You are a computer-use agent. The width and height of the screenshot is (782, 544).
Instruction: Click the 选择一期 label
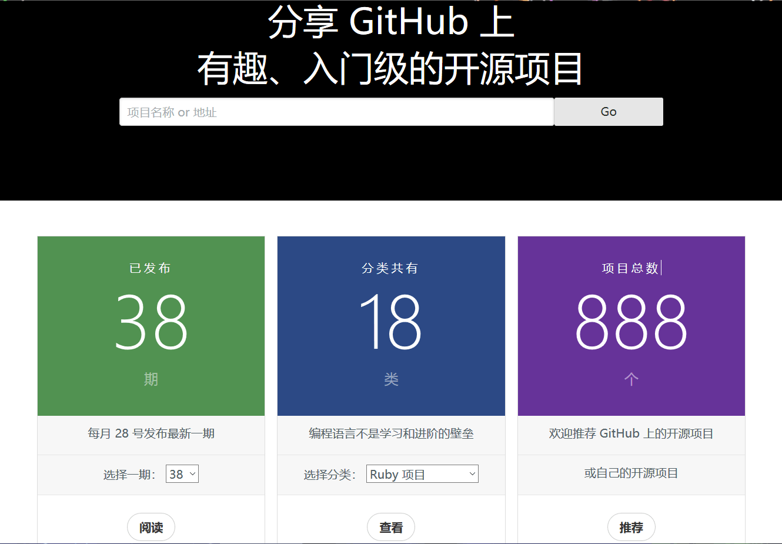[x=129, y=475]
